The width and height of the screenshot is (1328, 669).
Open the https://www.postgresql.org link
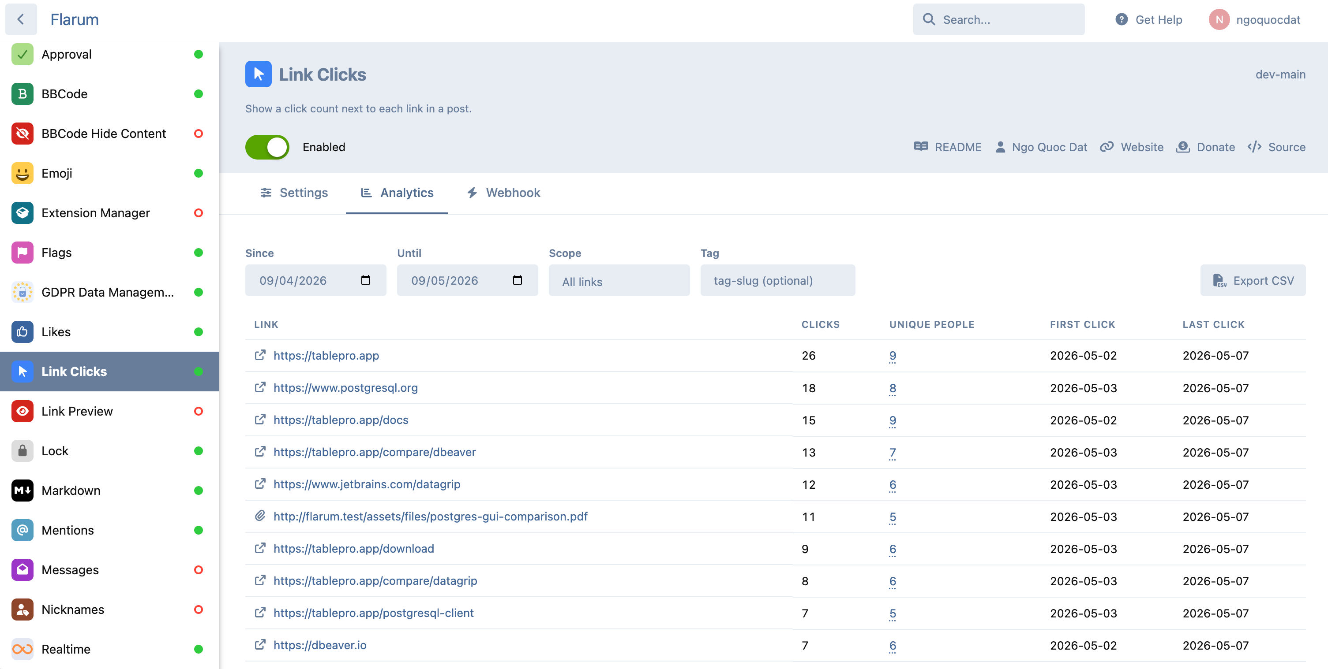click(345, 388)
